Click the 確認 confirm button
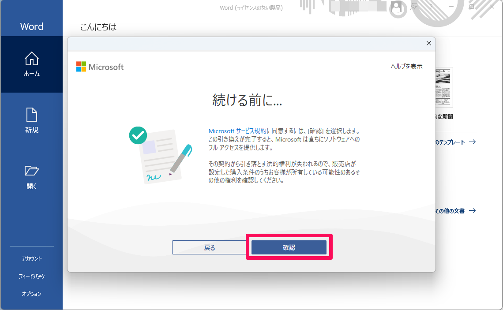This screenshot has width=503, height=310. [289, 247]
